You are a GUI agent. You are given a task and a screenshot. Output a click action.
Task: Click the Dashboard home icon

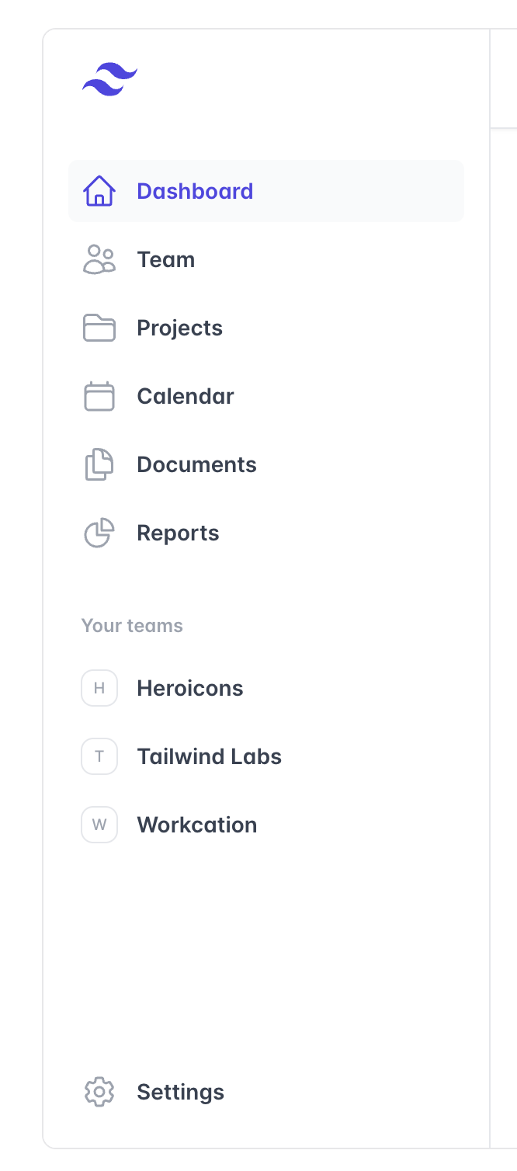pyautogui.click(x=99, y=191)
